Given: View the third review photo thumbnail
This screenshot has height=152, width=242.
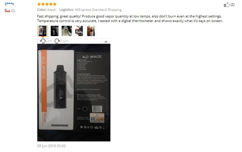Looking at the screenshot, I should [x=67, y=31].
